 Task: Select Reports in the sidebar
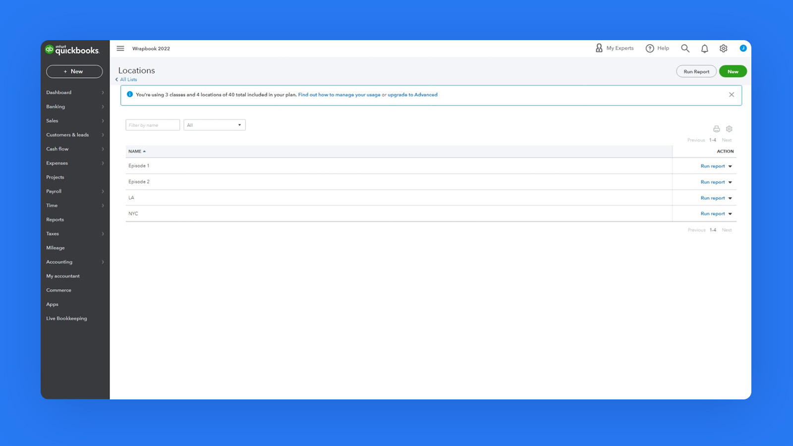(55, 220)
